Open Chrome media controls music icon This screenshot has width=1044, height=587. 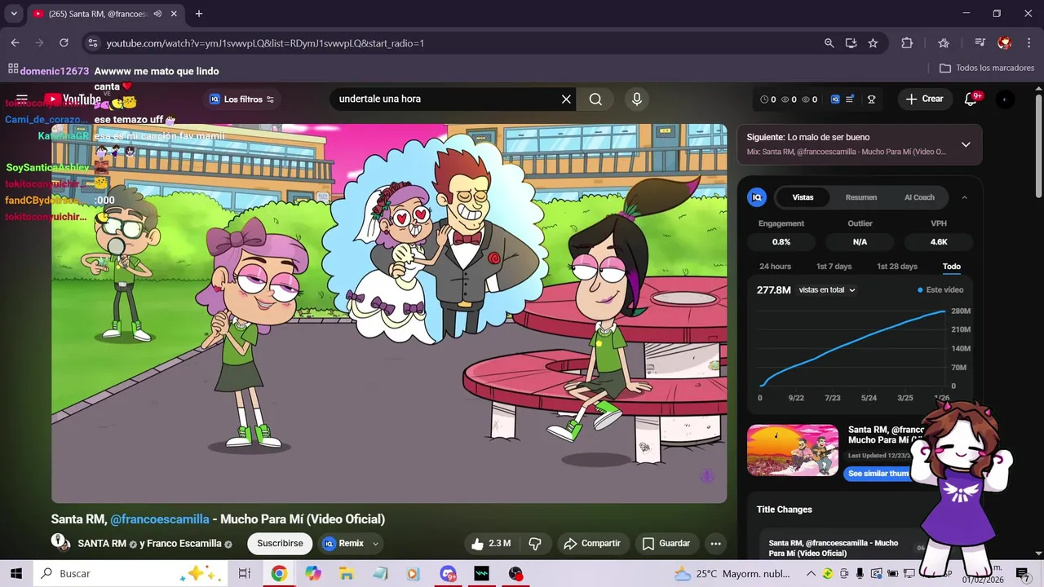click(x=980, y=43)
